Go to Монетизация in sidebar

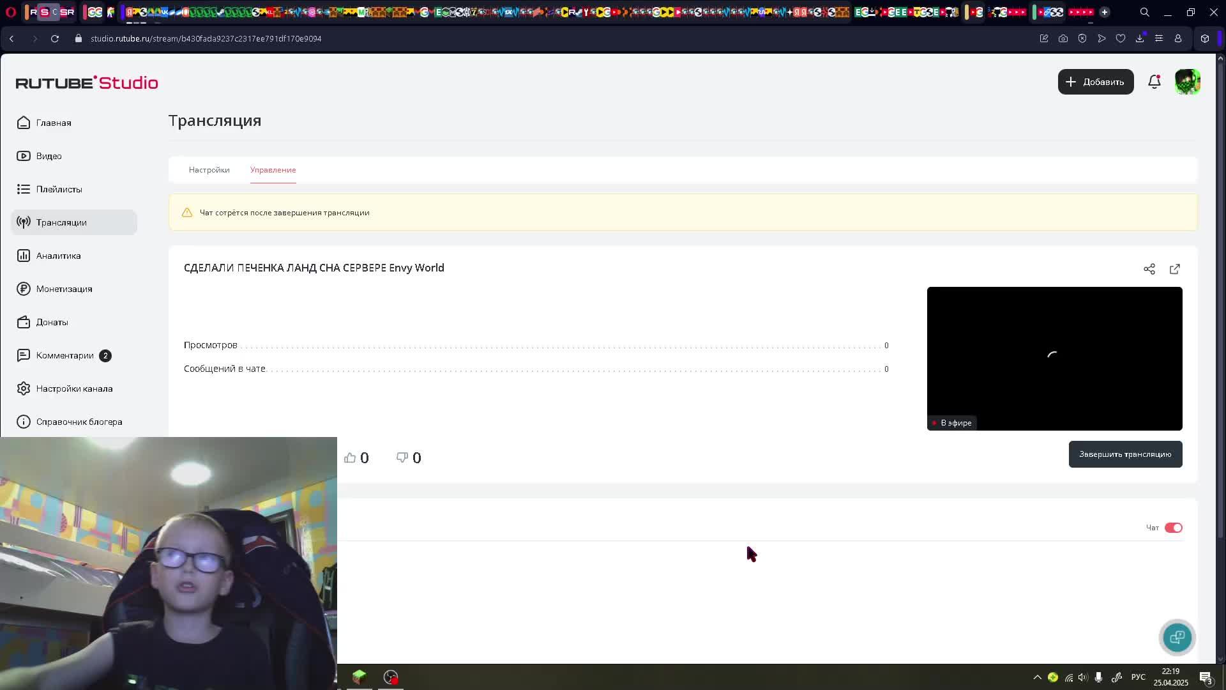(x=64, y=289)
